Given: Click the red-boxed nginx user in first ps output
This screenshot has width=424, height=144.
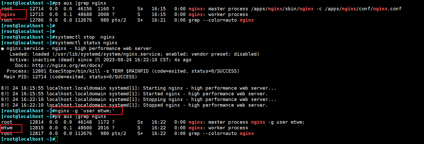Looking at the screenshot, I should coord(8,14).
